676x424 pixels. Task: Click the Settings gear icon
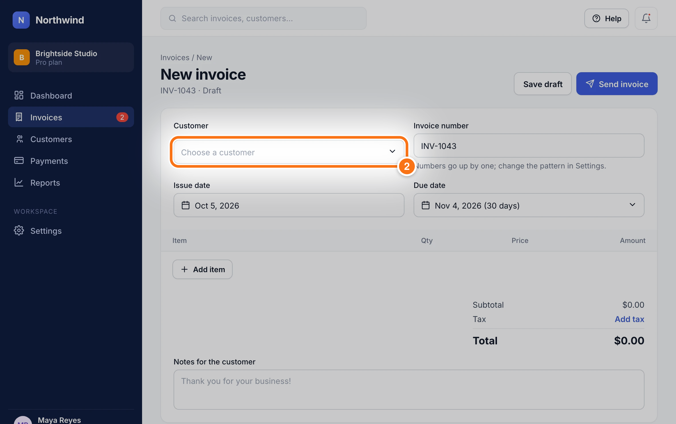pos(19,231)
